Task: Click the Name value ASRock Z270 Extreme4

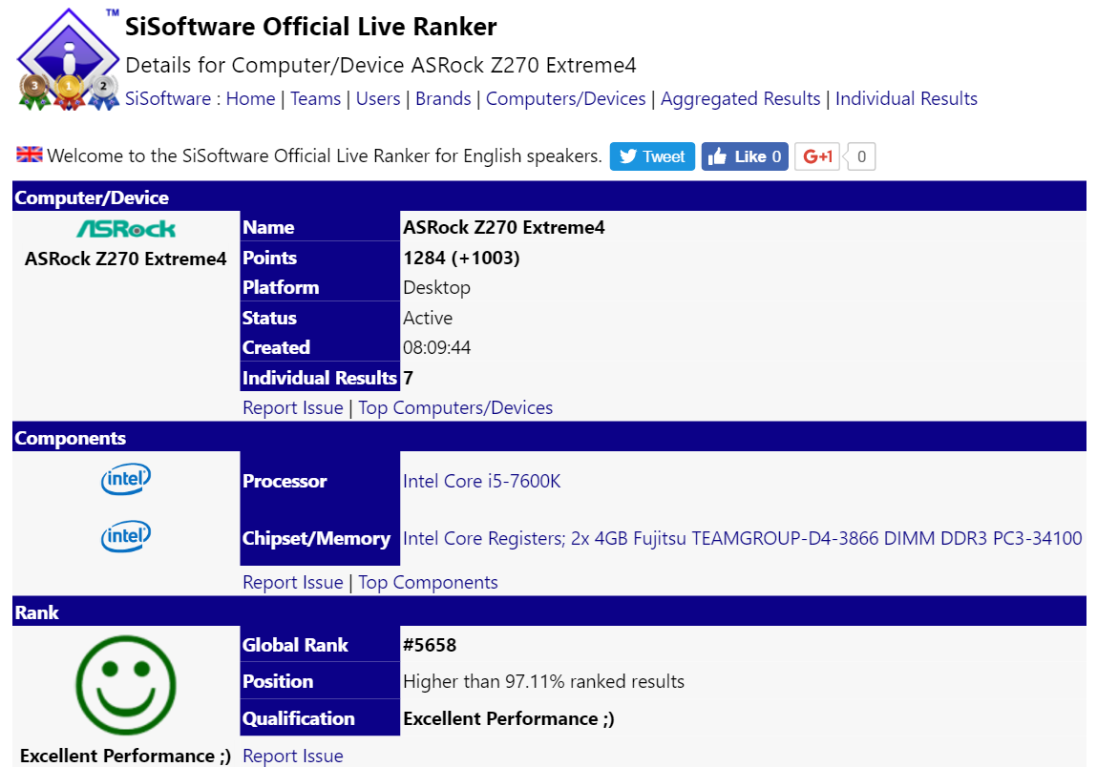Action: pyautogui.click(x=504, y=227)
